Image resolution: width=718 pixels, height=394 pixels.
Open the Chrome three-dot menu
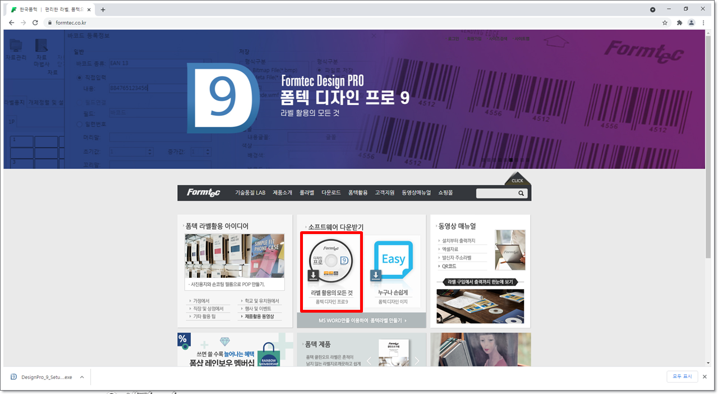pos(704,22)
